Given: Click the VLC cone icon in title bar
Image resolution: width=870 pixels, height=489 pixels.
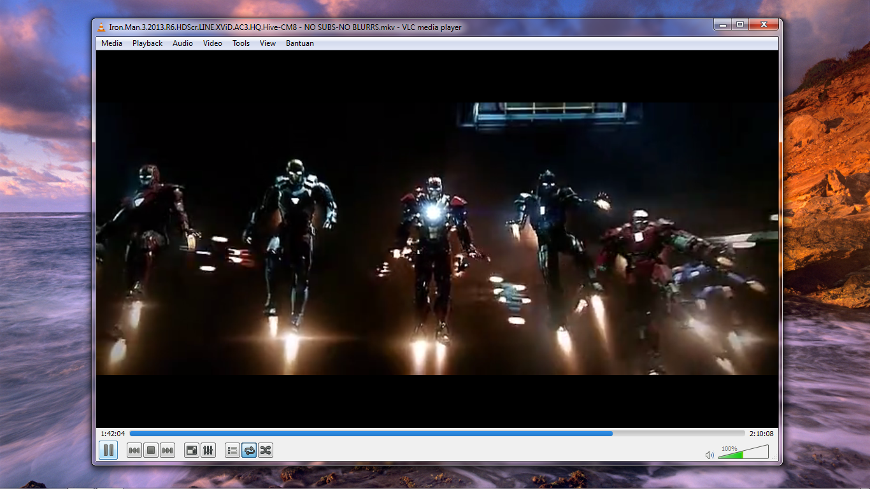Looking at the screenshot, I should click(102, 27).
